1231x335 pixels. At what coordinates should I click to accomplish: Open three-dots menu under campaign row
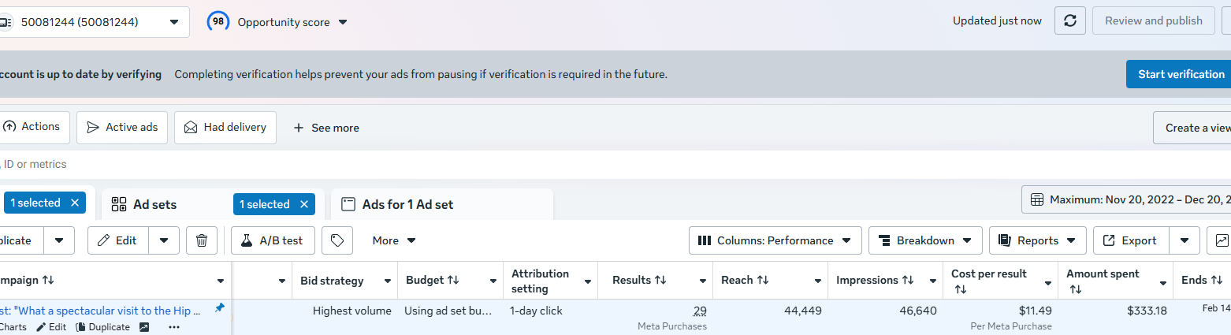[x=174, y=327]
